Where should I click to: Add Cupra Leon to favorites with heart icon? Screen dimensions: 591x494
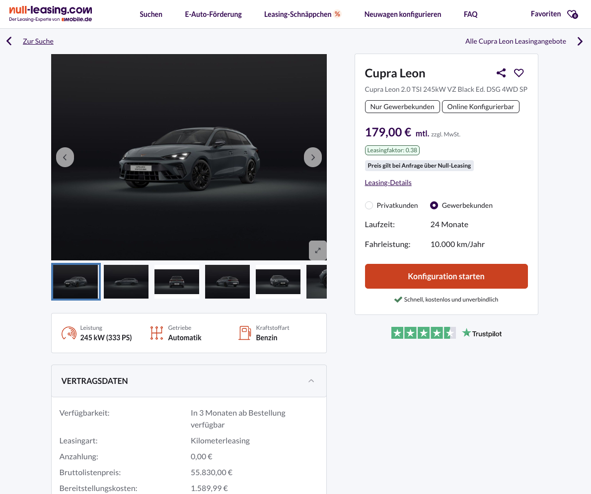[518, 73]
